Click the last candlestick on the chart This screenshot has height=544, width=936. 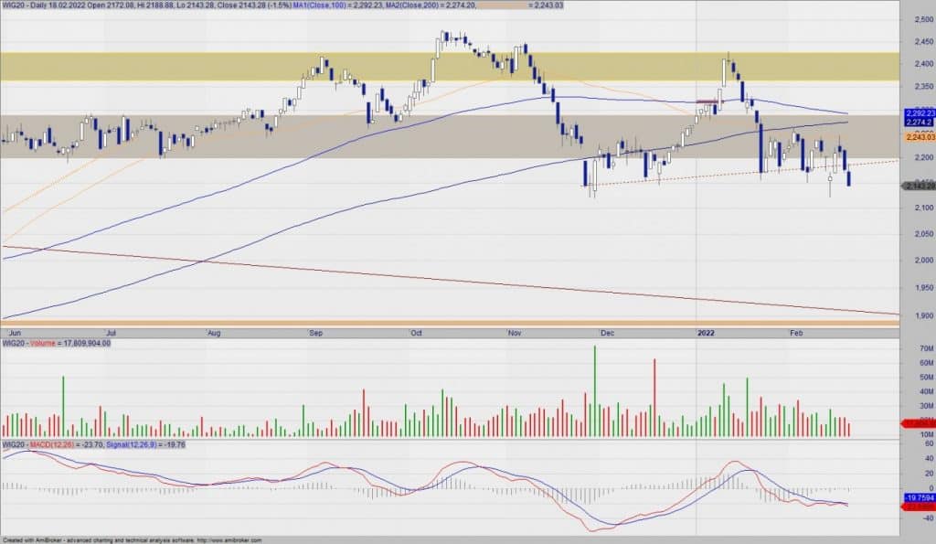pos(850,177)
